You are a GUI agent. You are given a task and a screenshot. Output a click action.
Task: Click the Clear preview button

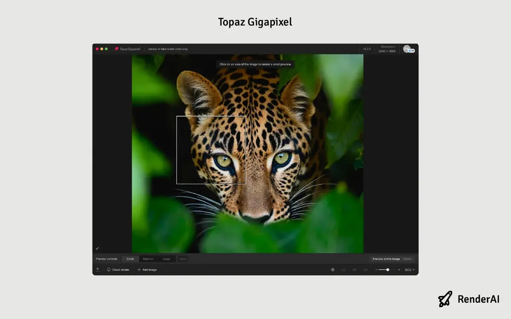[183, 259]
